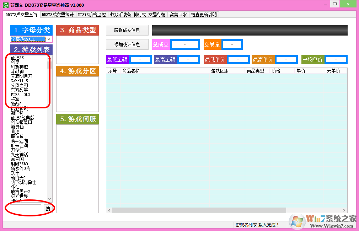
Task: Click the 商品名称 column header
Action: (x=131, y=71)
